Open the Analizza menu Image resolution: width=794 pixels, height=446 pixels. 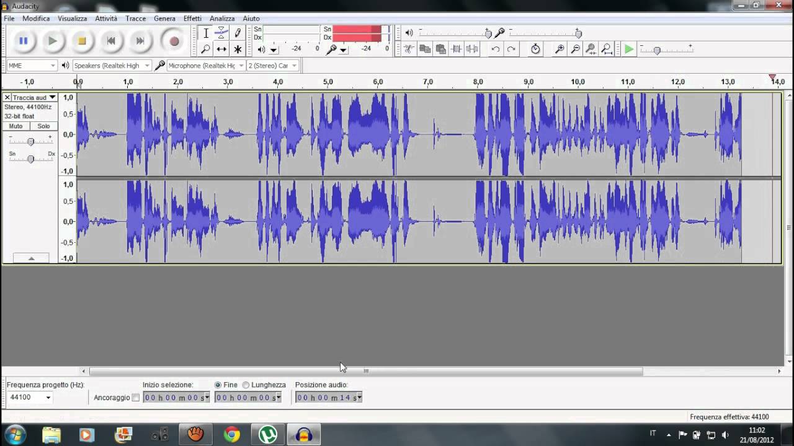[x=222, y=19]
